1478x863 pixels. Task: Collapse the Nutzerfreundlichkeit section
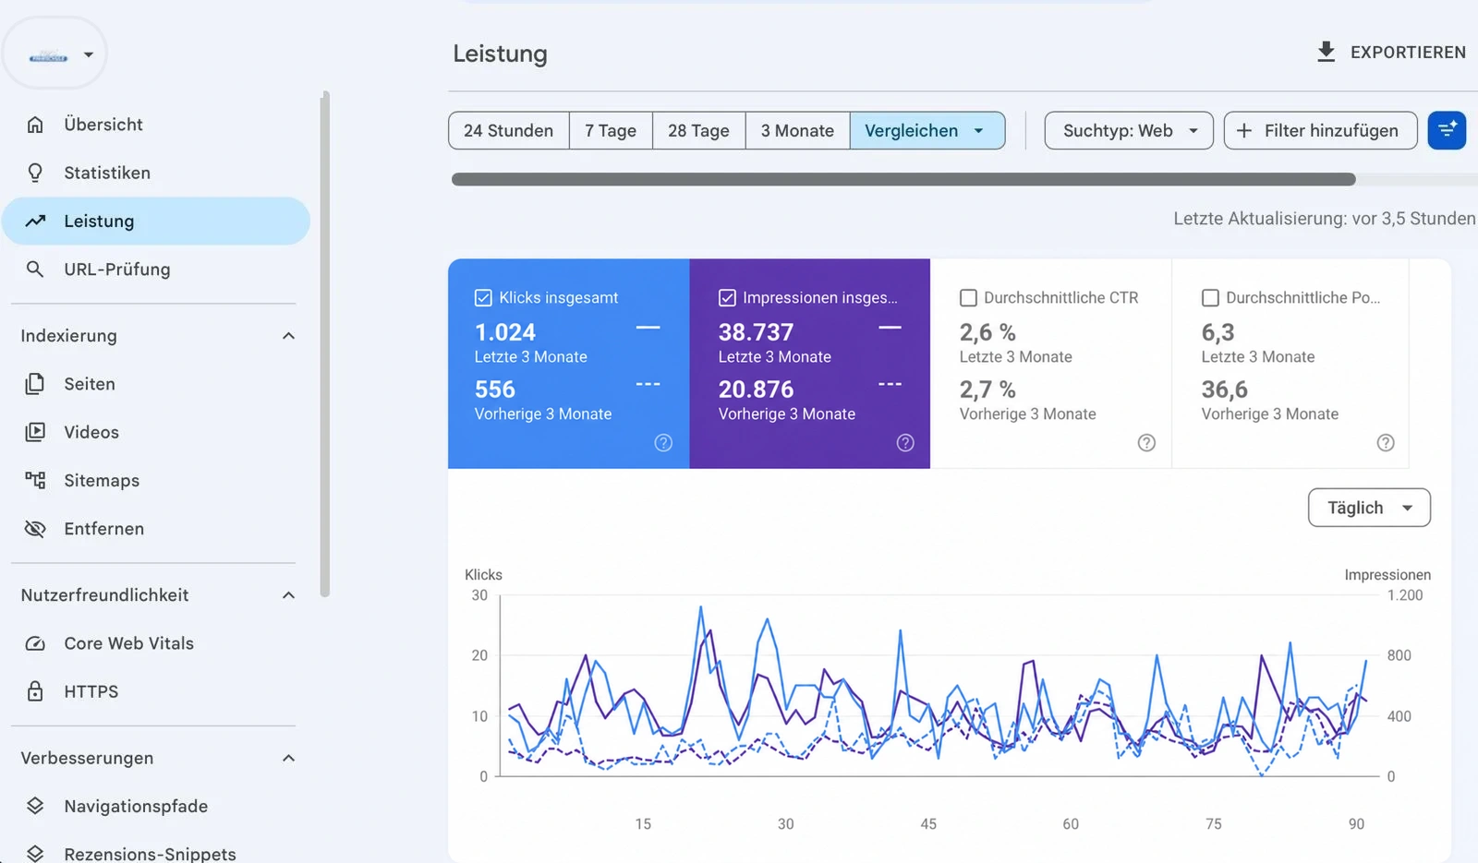click(x=288, y=595)
